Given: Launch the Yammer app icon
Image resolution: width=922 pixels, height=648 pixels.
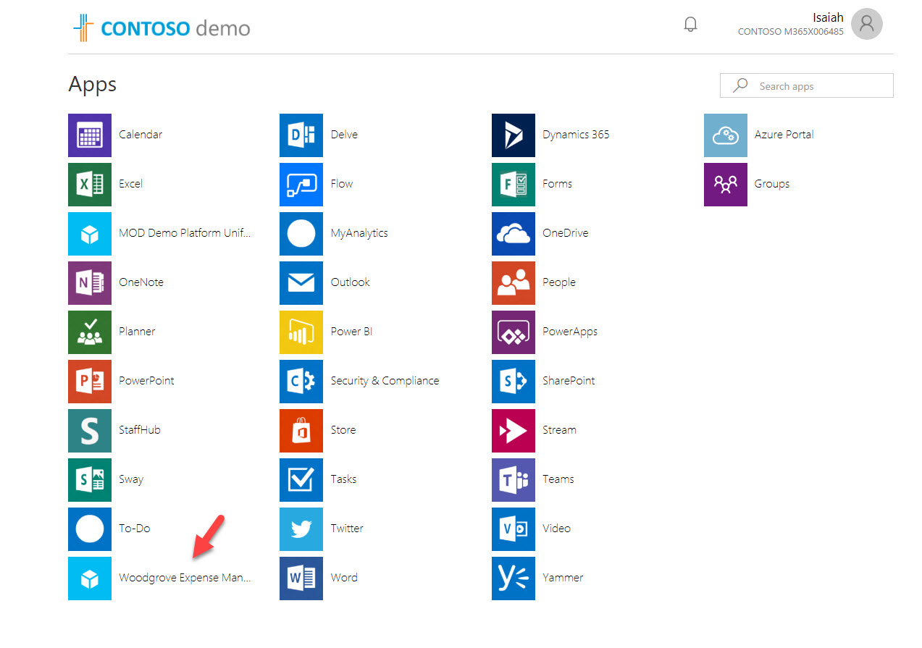Looking at the screenshot, I should [x=514, y=578].
